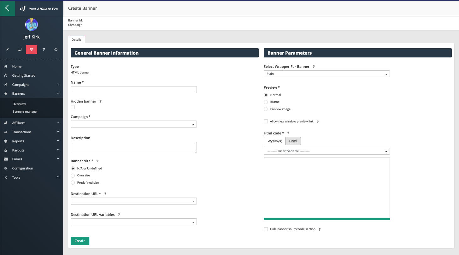Click the highlighted heart health icon

[x=31, y=50]
